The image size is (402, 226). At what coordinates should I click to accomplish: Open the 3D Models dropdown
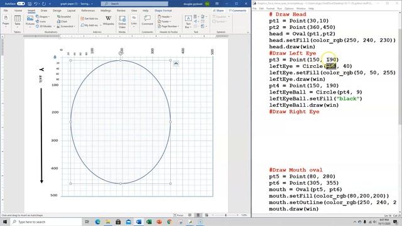coord(45,26)
